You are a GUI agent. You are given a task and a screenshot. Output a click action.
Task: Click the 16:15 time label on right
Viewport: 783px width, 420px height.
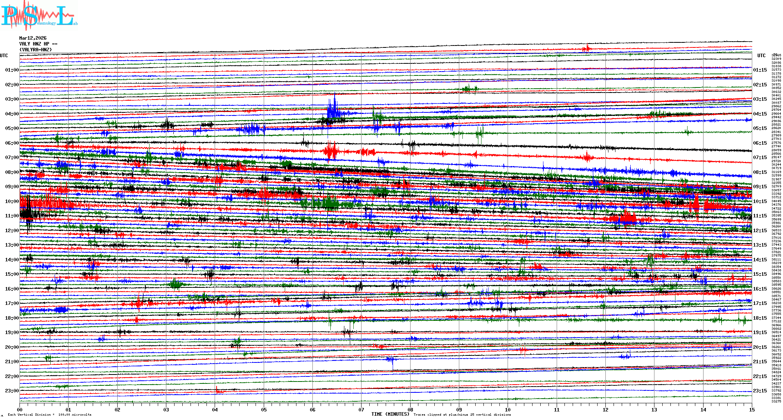pyautogui.click(x=760, y=289)
